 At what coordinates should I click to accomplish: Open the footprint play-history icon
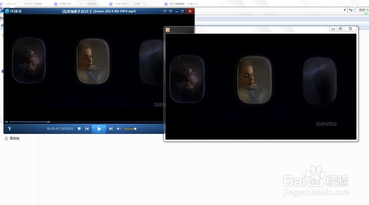(x=10, y=129)
